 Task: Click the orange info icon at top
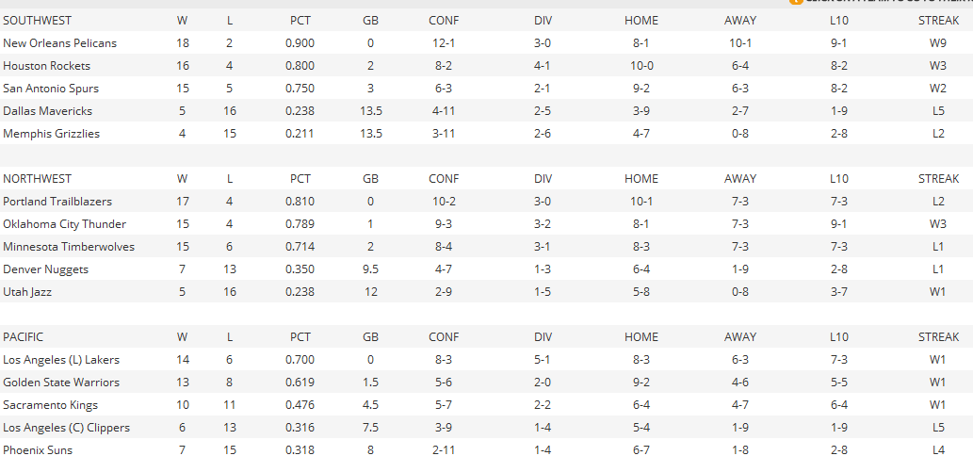point(796,2)
